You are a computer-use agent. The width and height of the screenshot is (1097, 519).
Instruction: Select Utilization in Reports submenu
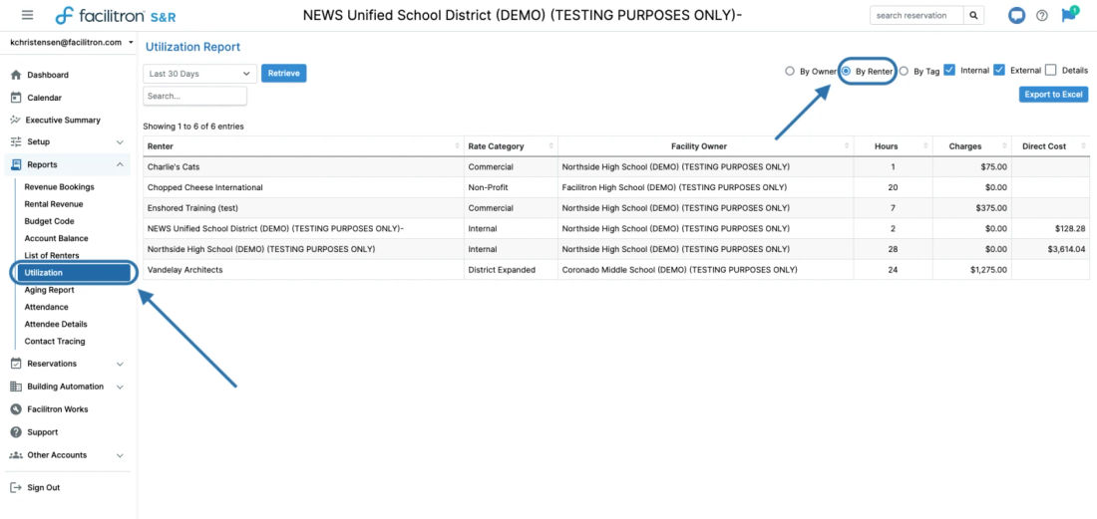[73, 272]
